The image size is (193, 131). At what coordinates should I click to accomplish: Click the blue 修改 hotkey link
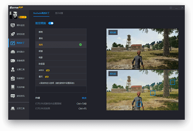84,98
